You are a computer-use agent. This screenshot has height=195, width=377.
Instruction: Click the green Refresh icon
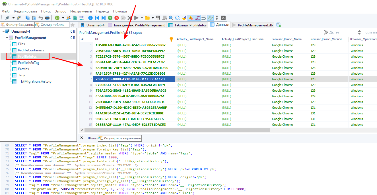point(57,18)
